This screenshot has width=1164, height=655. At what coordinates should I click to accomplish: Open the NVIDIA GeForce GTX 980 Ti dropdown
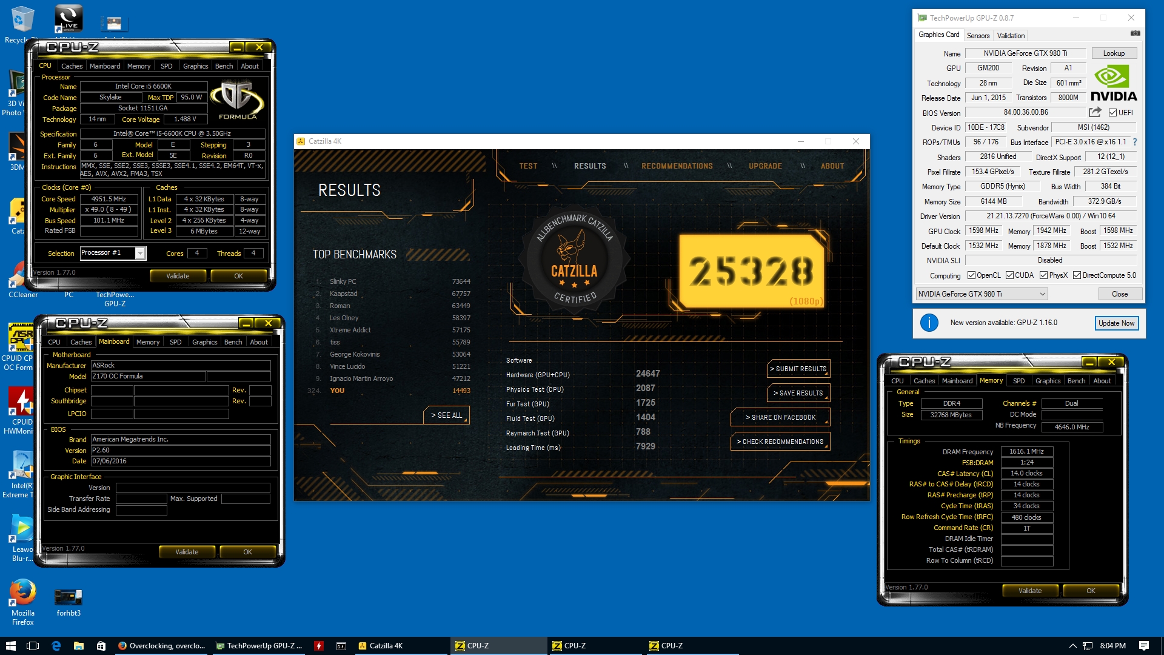click(982, 294)
